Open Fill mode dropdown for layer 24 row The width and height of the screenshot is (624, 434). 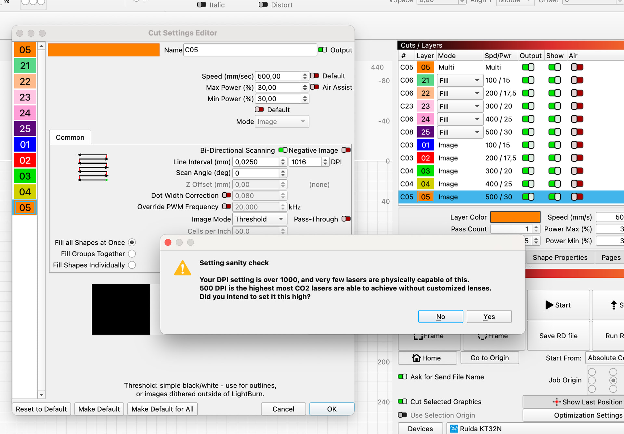pos(460,119)
